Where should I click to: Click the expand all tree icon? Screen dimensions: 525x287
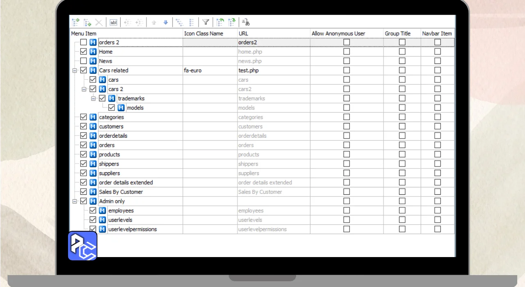tap(179, 22)
